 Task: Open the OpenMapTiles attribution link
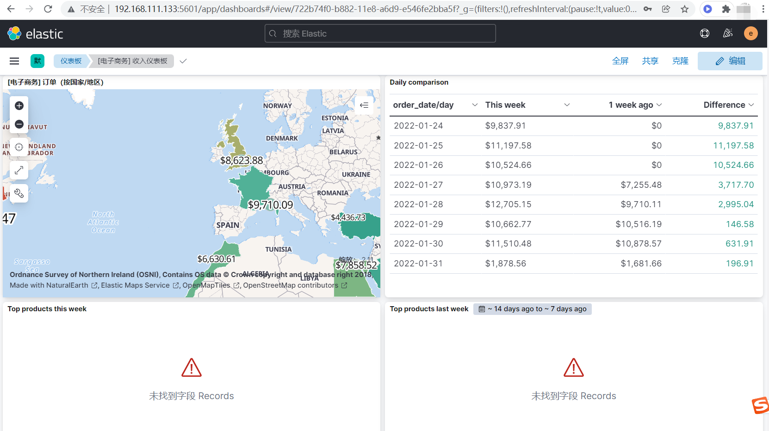[211, 285]
